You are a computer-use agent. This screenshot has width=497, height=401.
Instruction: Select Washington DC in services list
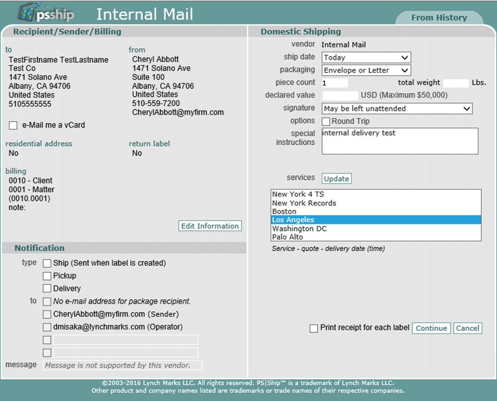click(376, 228)
